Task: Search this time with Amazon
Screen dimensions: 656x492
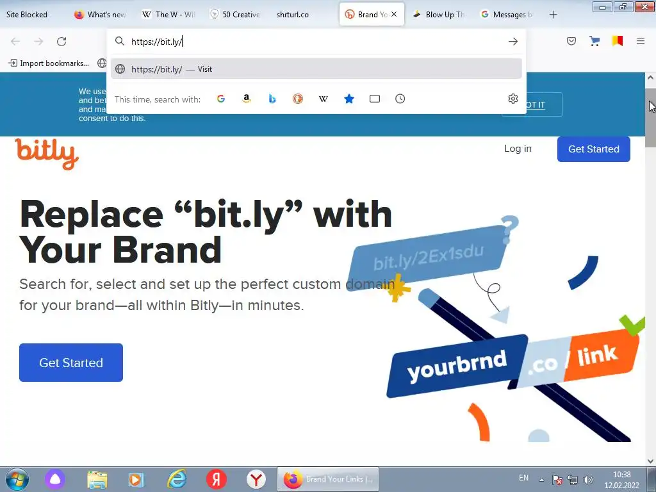Action: coord(247,99)
